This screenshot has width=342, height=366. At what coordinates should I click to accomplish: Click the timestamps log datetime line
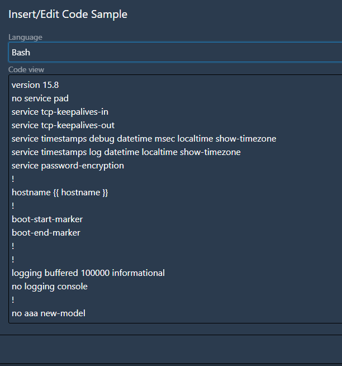tap(126, 152)
